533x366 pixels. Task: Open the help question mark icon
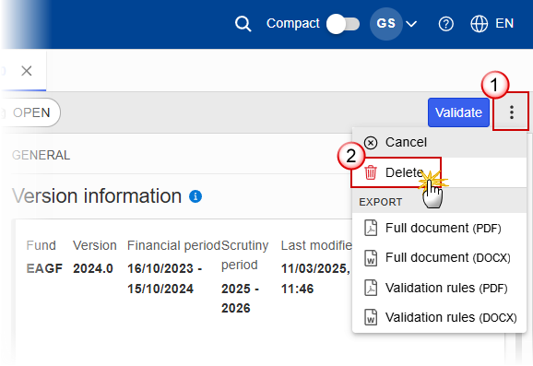point(445,24)
